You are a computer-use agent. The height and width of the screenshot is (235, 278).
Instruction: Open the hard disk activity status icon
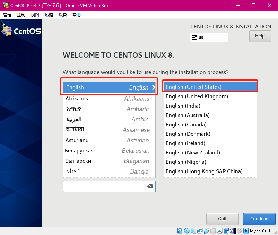pyautogui.click(x=180, y=231)
